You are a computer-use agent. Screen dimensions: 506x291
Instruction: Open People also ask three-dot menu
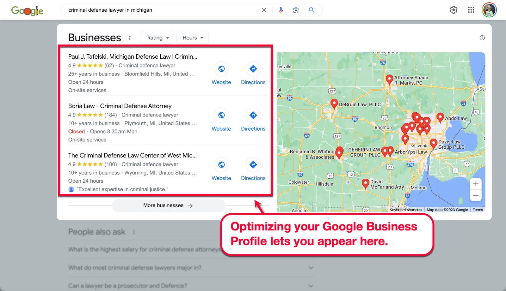(134, 232)
